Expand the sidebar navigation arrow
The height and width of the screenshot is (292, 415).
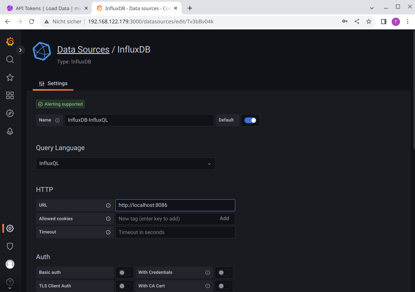pyautogui.click(x=20, y=50)
